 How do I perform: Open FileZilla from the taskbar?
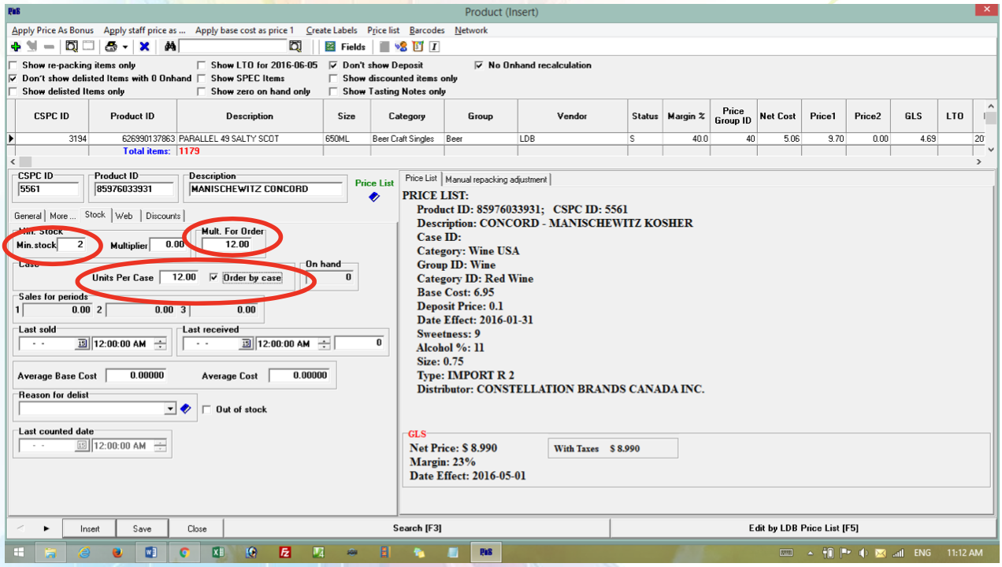coord(285,553)
